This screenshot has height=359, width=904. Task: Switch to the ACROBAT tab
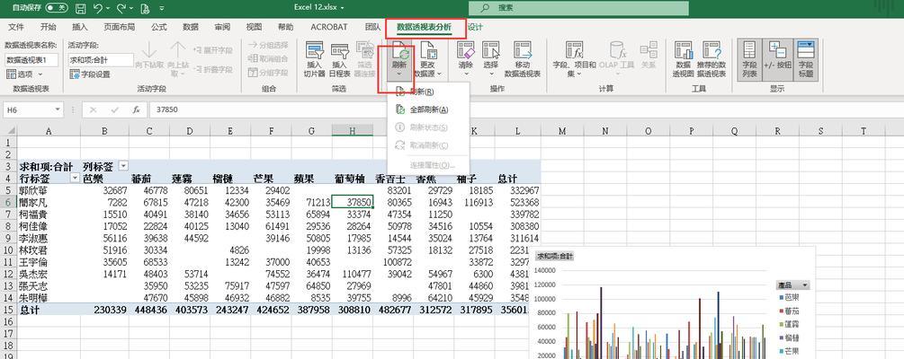coord(329,26)
